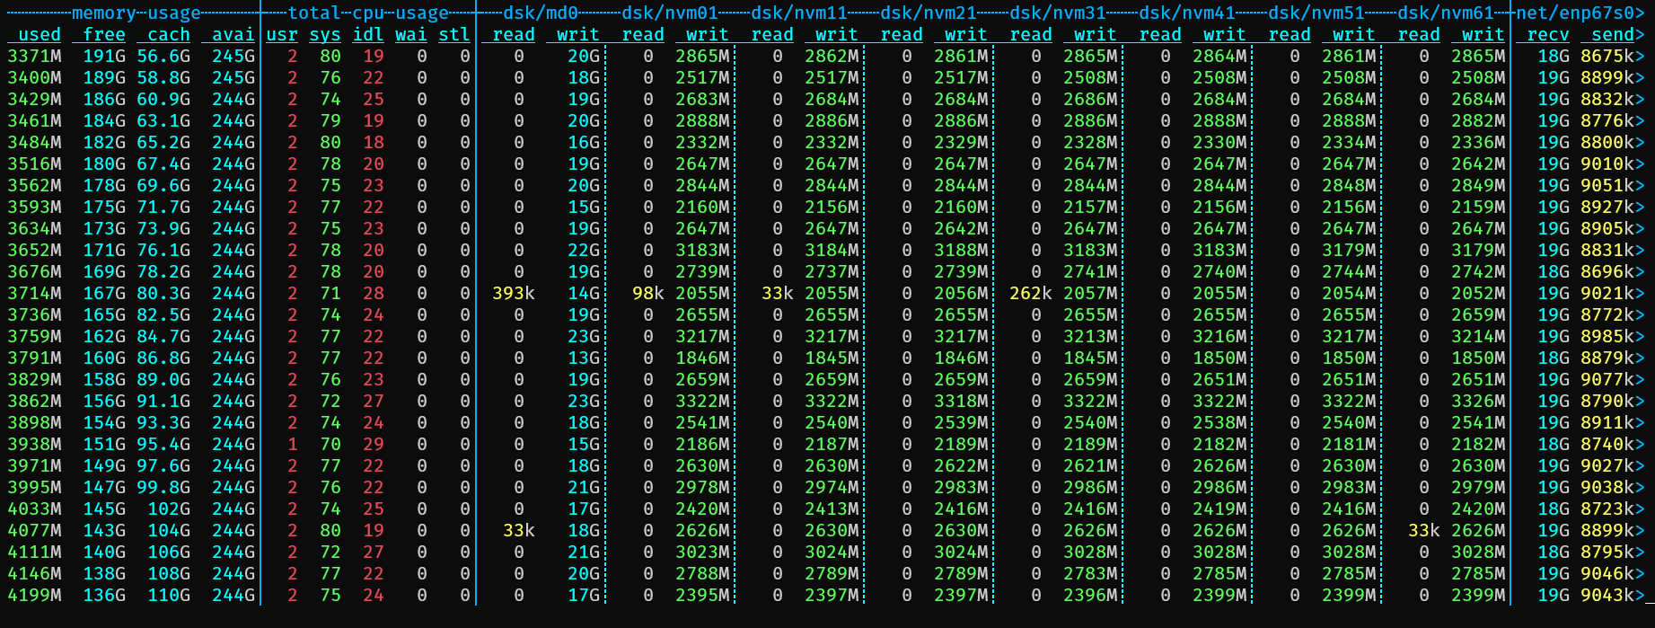Screen dimensions: 1655x628
Task: Select the 'dsk/md0' header text
Action: tap(541, 13)
